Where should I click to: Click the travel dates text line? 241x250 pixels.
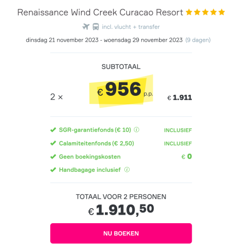point(104,40)
